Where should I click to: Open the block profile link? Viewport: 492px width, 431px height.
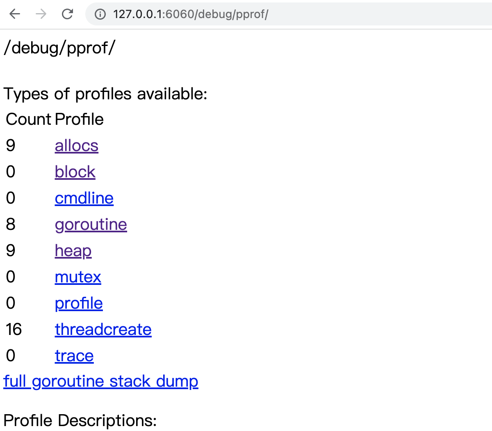(75, 172)
